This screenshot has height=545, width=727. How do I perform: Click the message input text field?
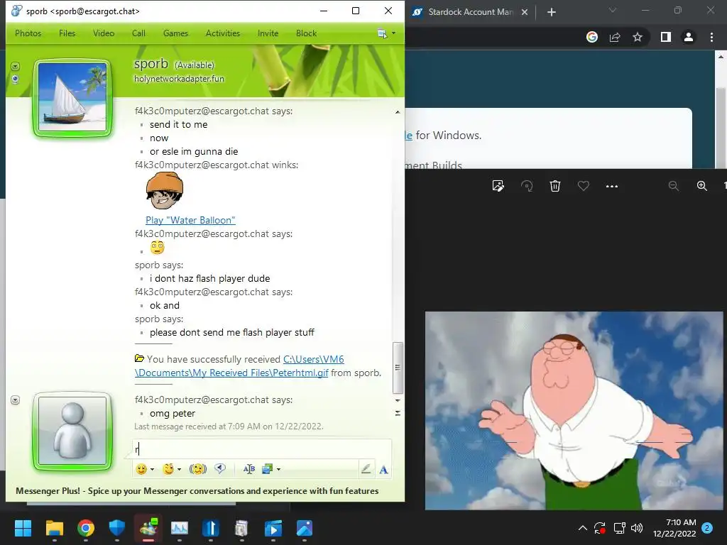click(x=262, y=448)
